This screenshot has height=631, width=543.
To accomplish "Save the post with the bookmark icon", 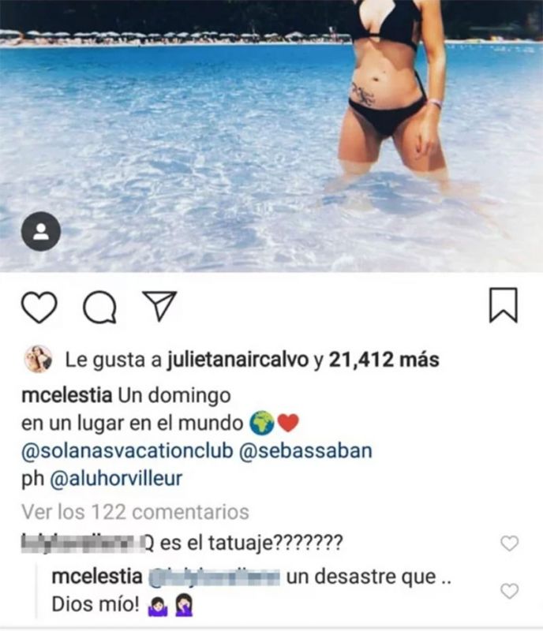I will [x=503, y=305].
